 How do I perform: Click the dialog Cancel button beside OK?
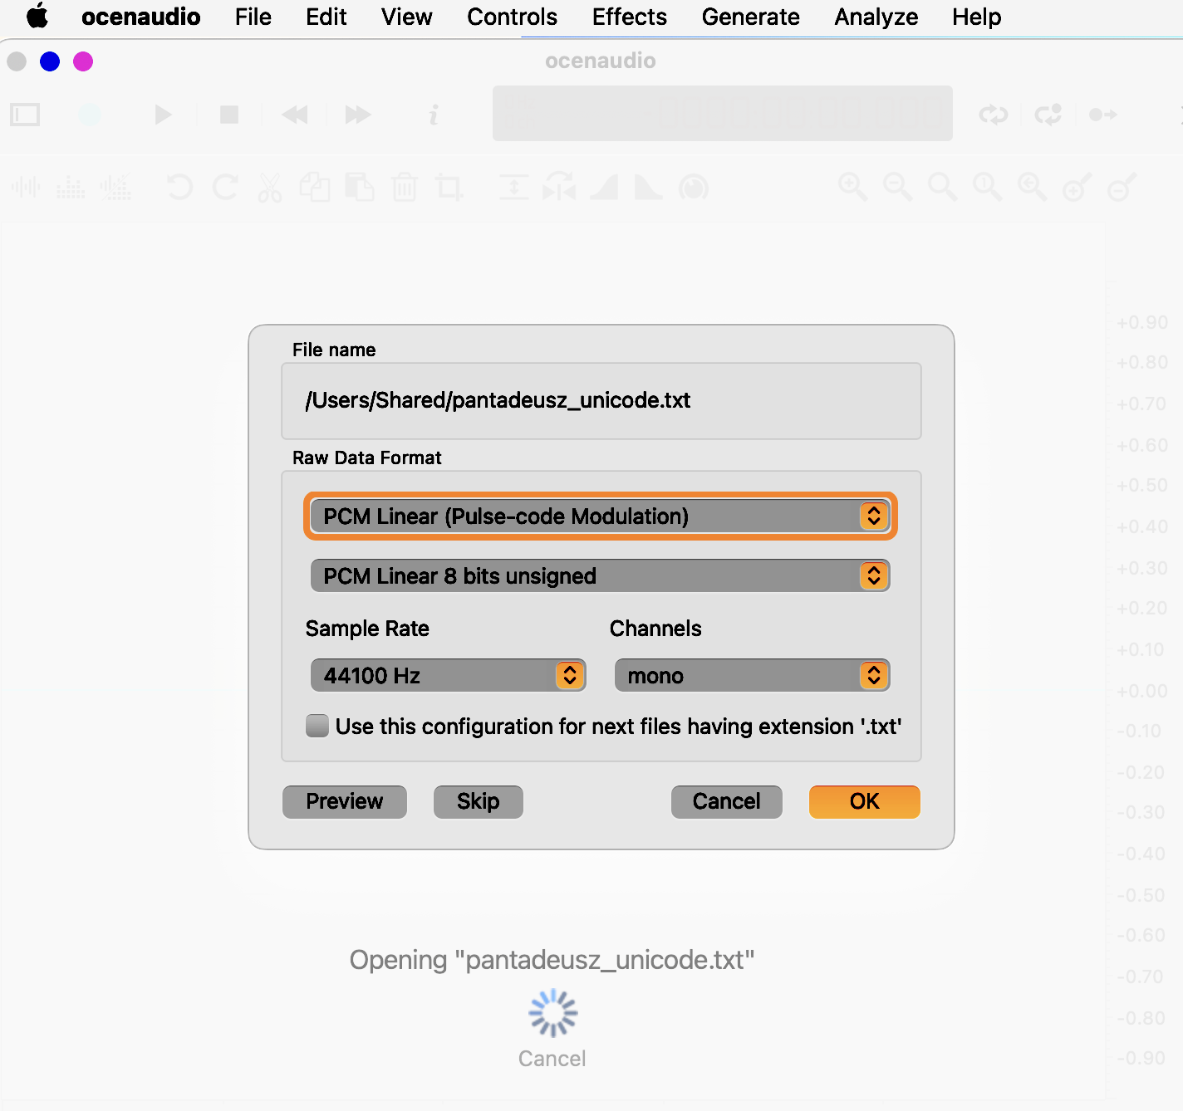(727, 801)
